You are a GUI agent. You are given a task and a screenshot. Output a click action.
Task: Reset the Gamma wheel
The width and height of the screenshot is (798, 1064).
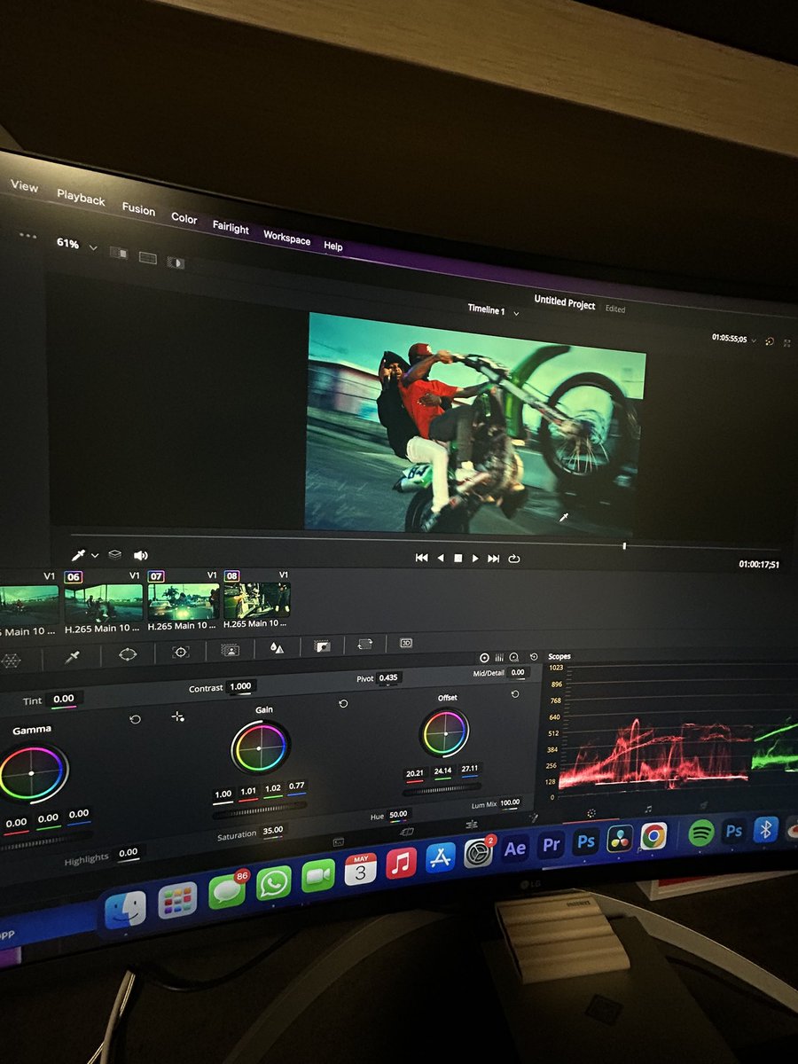(135, 719)
